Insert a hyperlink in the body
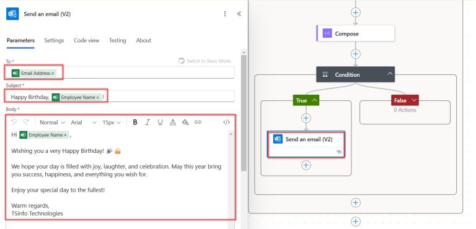 coord(198,122)
